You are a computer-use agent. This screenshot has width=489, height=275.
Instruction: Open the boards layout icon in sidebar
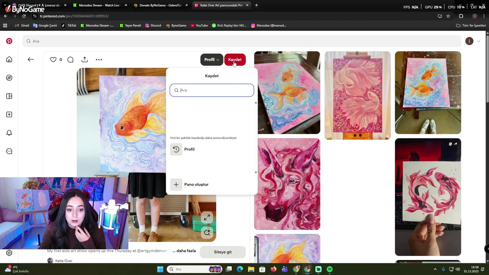pos(9,96)
